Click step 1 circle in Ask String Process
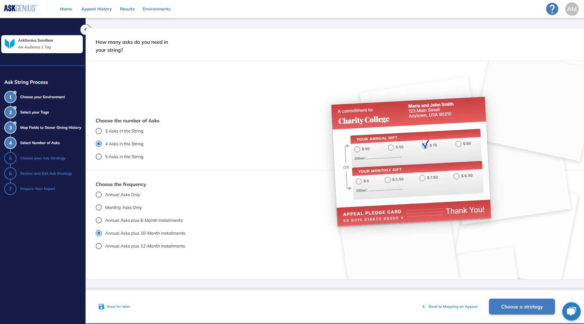This screenshot has height=324, width=584. click(x=10, y=97)
